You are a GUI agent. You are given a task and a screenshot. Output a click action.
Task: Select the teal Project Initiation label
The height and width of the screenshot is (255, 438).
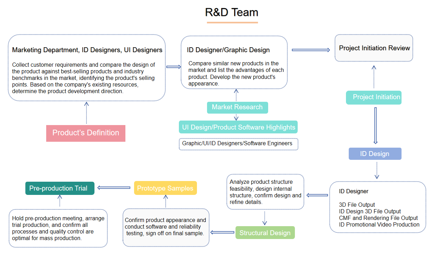[374, 97]
